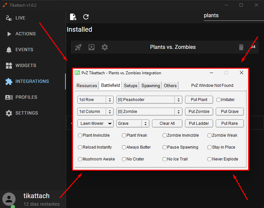Click the upload icon for Plants vs. Zombies

click(92, 47)
